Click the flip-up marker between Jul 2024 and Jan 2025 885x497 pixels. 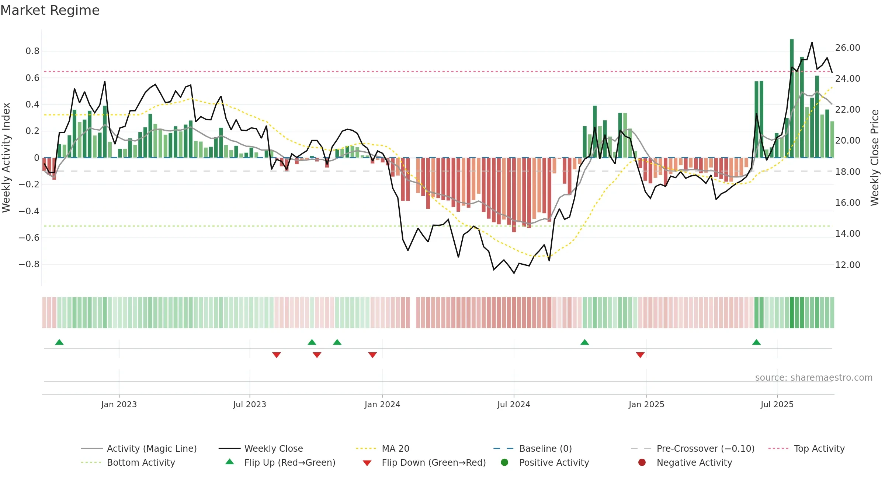tap(584, 342)
